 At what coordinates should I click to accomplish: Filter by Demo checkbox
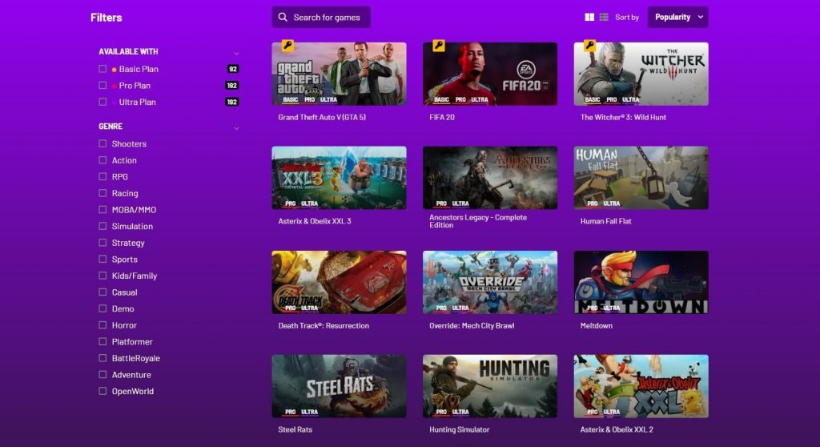pyautogui.click(x=102, y=308)
